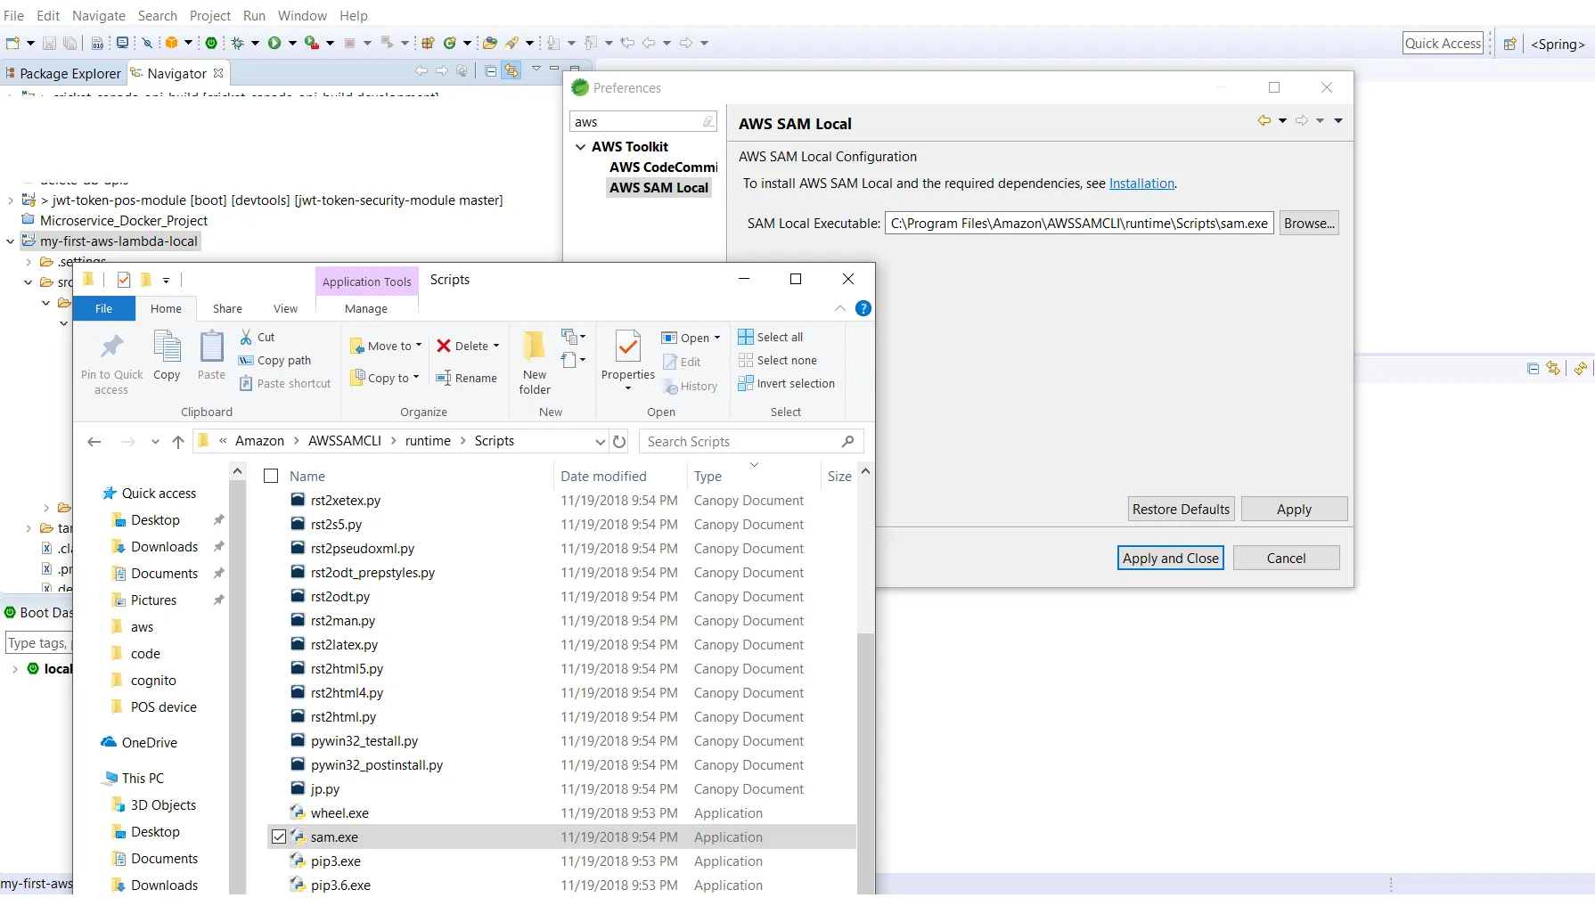
Task: Click the back arrow in the Preferences page header
Action: tap(1264, 120)
